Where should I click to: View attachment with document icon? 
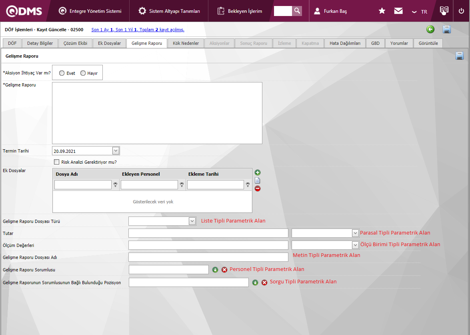coord(258,180)
